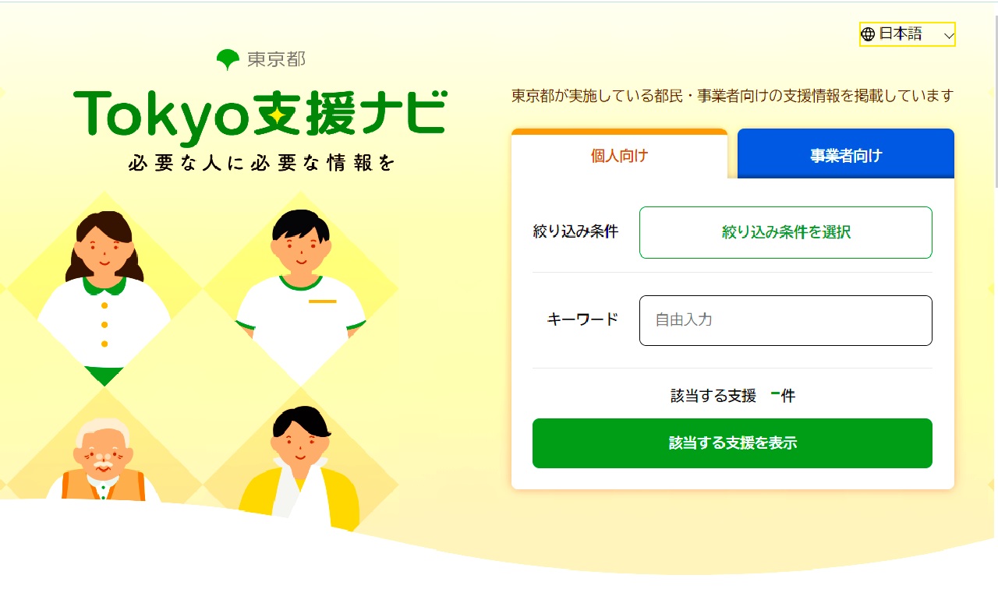Open the 日本語 language dropdown
This screenshot has width=998, height=589.
[x=908, y=34]
